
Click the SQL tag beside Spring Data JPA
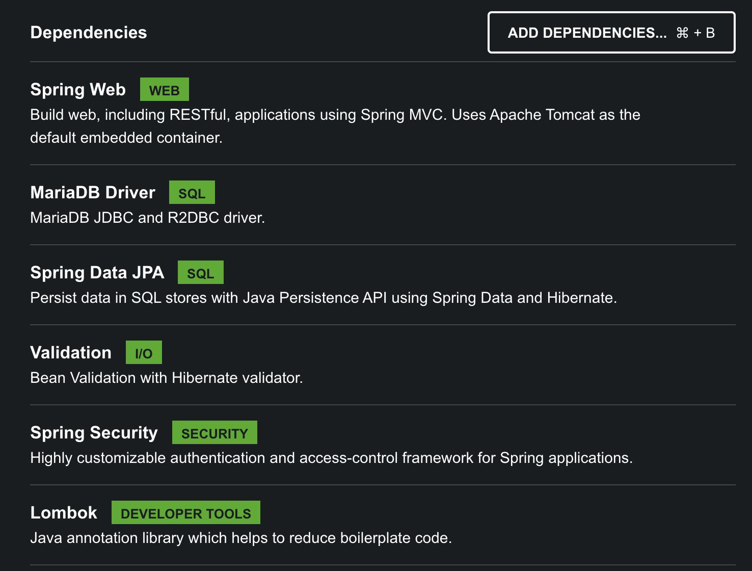[201, 273]
